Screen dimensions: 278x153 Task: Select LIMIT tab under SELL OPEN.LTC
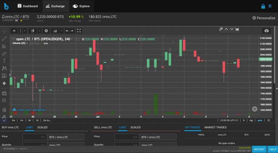(x=122, y=127)
